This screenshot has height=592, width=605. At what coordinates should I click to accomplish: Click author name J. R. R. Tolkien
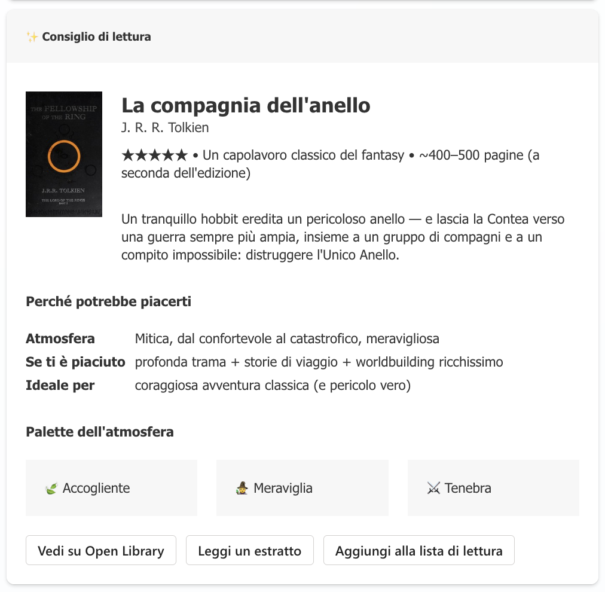pyautogui.click(x=165, y=128)
